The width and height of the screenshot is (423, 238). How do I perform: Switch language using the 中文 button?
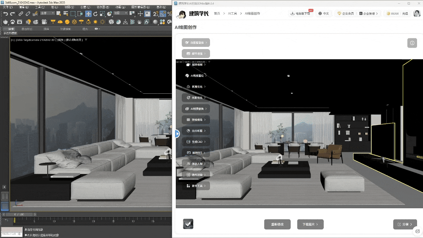coord(323,13)
